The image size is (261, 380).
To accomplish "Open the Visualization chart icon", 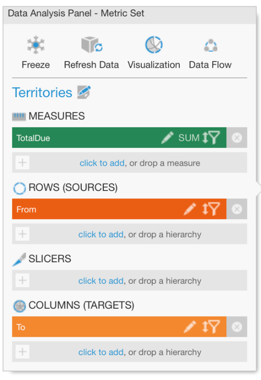I will [154, 45].
